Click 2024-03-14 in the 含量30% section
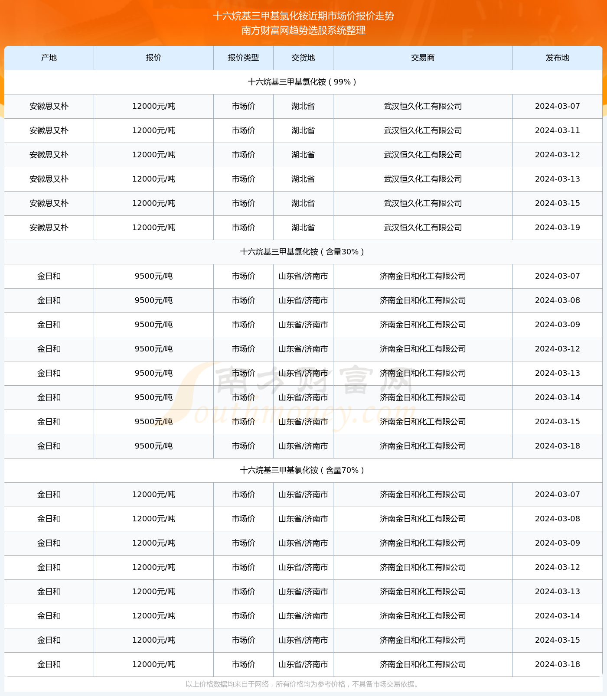Screen dimensions: 607x696 (x=558, y=397)
